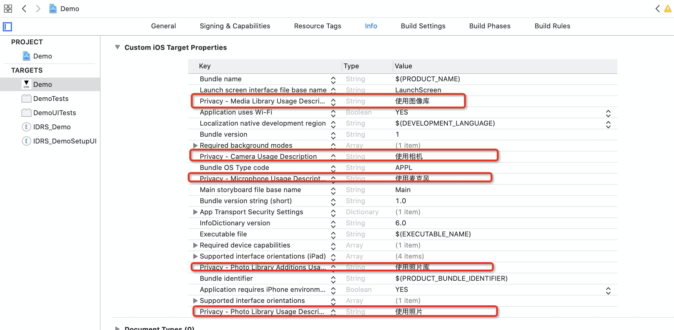Expand App Transport Security Settings row

click(195, 212)
